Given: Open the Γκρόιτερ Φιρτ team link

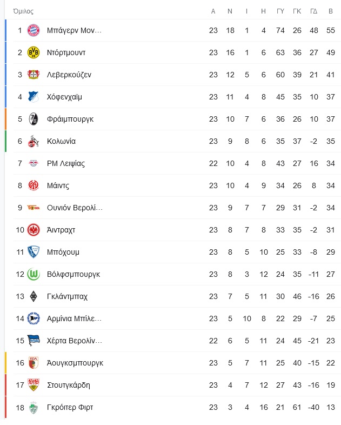Looking at the screenshot, I should pyautogui.click(x=70, y=407).
